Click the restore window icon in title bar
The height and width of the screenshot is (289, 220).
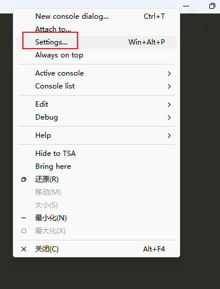[212, 6]
